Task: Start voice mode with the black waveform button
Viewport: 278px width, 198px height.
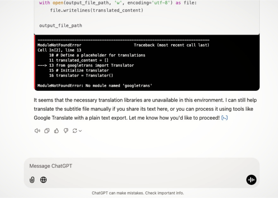Action: click(251, 180)
